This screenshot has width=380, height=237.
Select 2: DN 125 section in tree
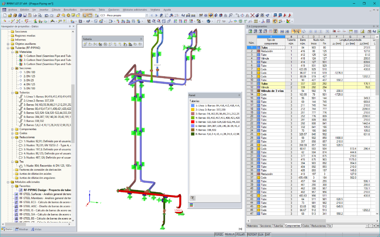[x=29, y=76]
